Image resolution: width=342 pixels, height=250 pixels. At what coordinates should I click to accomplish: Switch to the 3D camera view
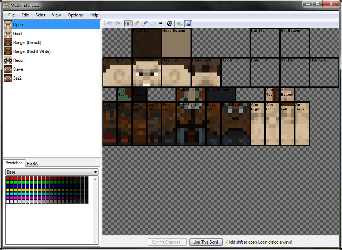[179, 24]
